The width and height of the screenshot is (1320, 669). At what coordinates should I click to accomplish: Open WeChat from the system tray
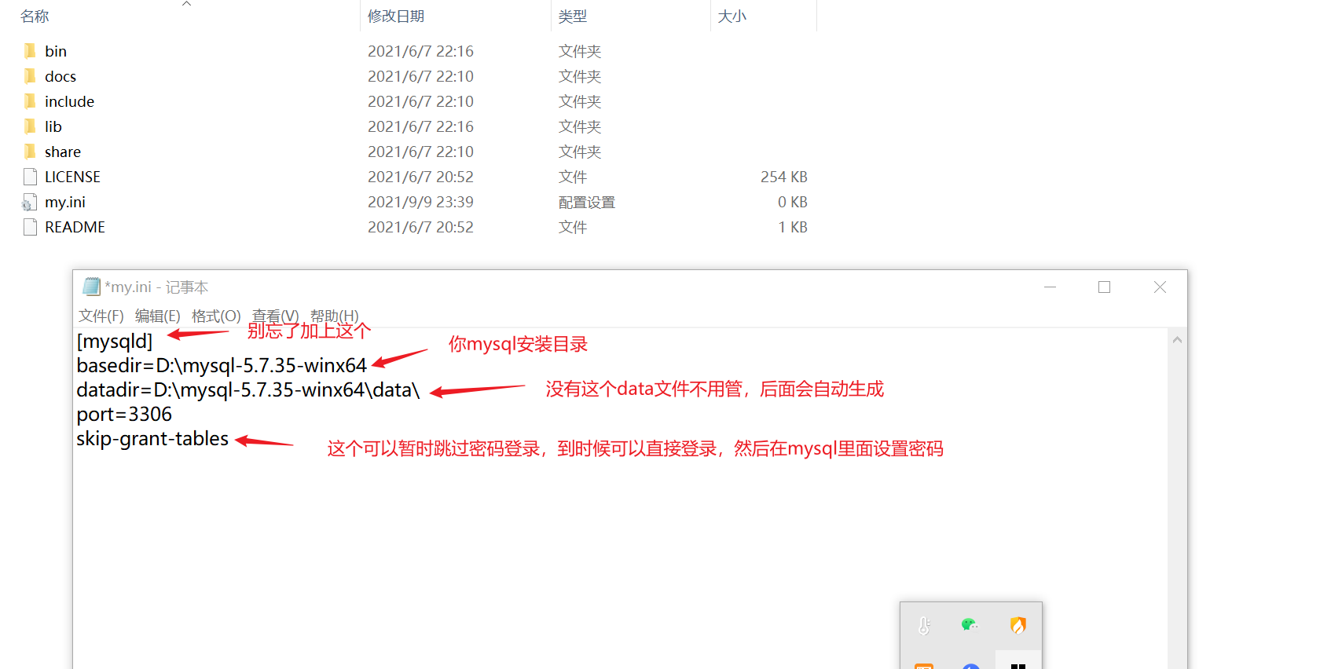970,625
